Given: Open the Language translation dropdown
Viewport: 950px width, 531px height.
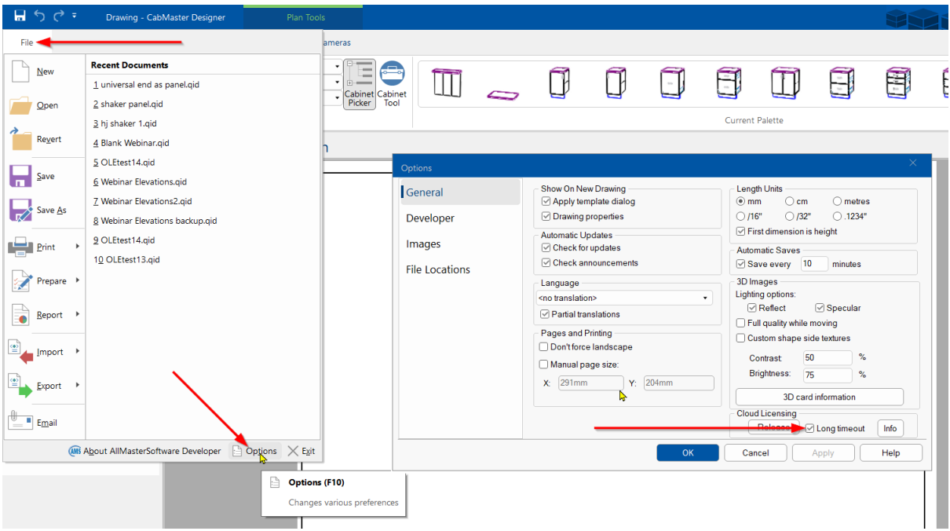Looking at the screenshot, I should pos(624,298).
